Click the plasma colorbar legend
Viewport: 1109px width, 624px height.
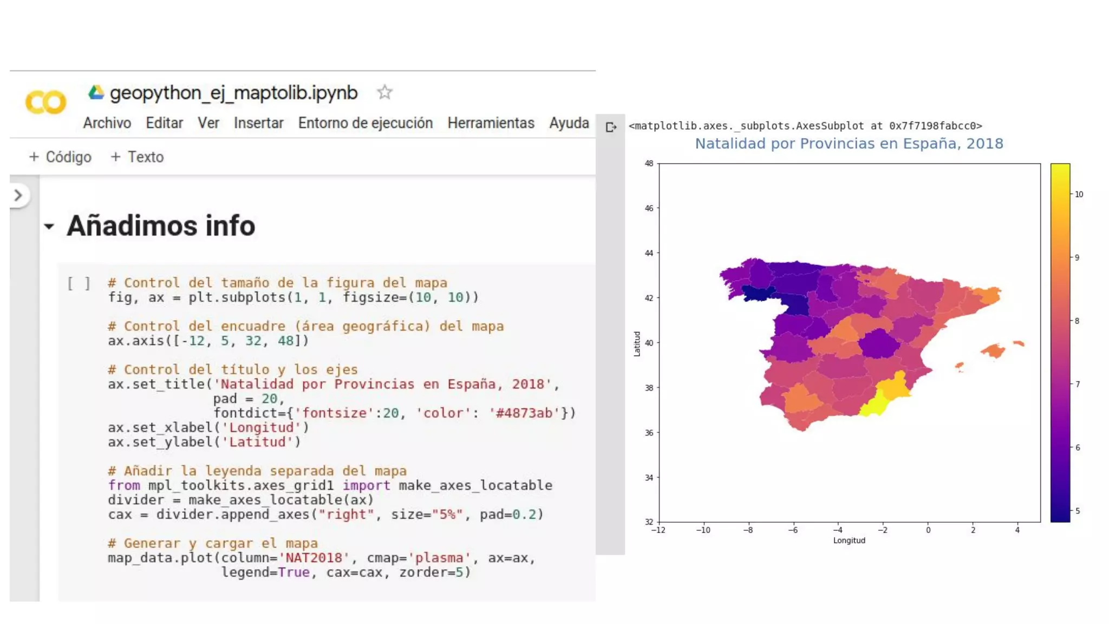click(x=1060, y=342)
